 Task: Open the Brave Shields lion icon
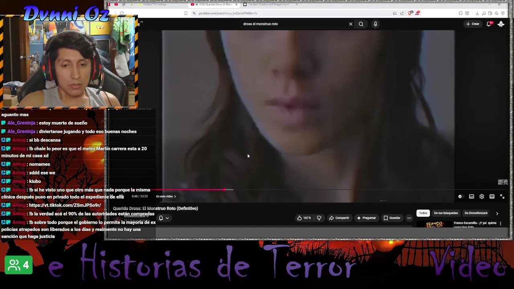[x=410, y=13]
